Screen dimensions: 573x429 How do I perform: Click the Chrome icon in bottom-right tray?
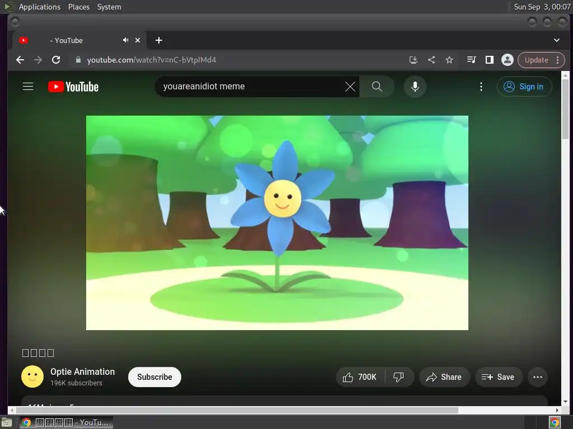pos(555,423)
